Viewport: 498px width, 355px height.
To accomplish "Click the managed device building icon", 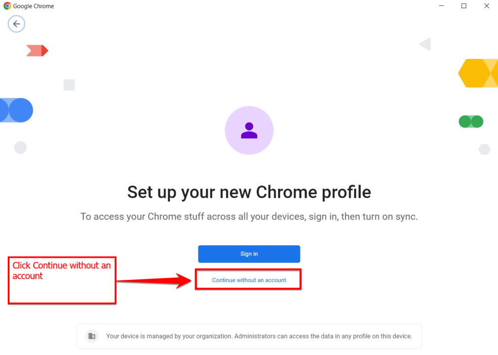I will [91, 336].
